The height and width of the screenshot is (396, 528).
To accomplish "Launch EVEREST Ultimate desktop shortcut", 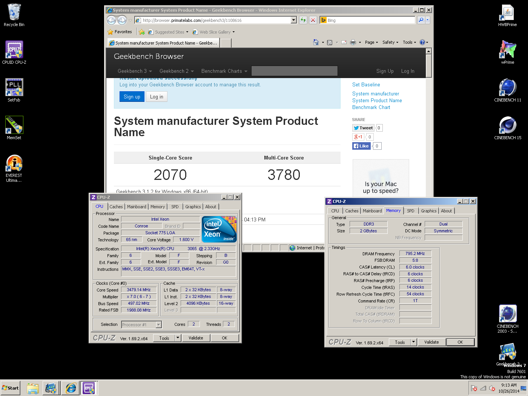I will coord(14,168).
